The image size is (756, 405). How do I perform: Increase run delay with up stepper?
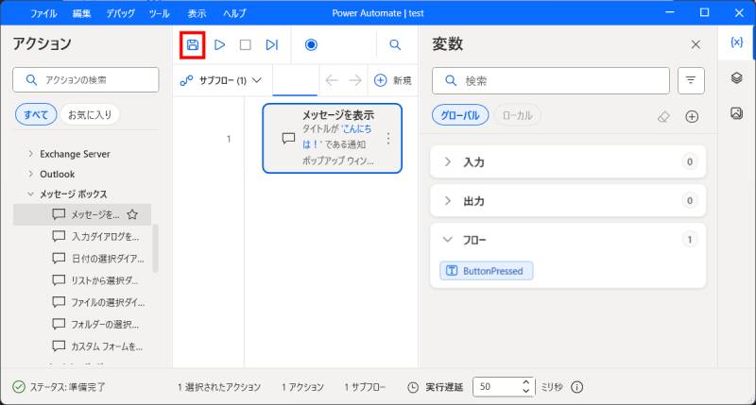coord(526,382)
